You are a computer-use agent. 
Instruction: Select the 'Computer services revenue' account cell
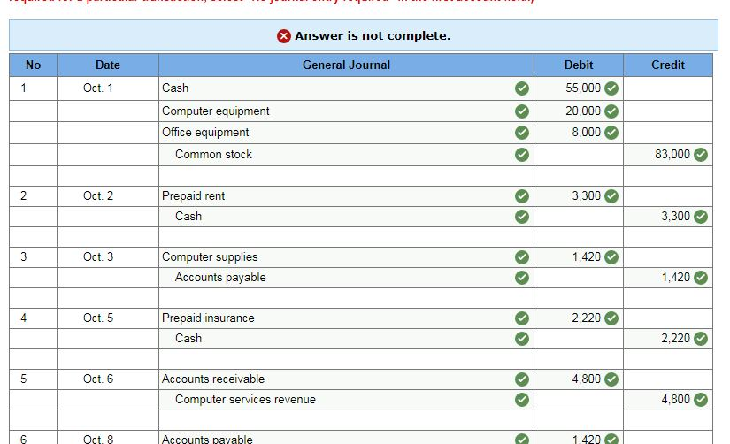click(x=346, y=400)
